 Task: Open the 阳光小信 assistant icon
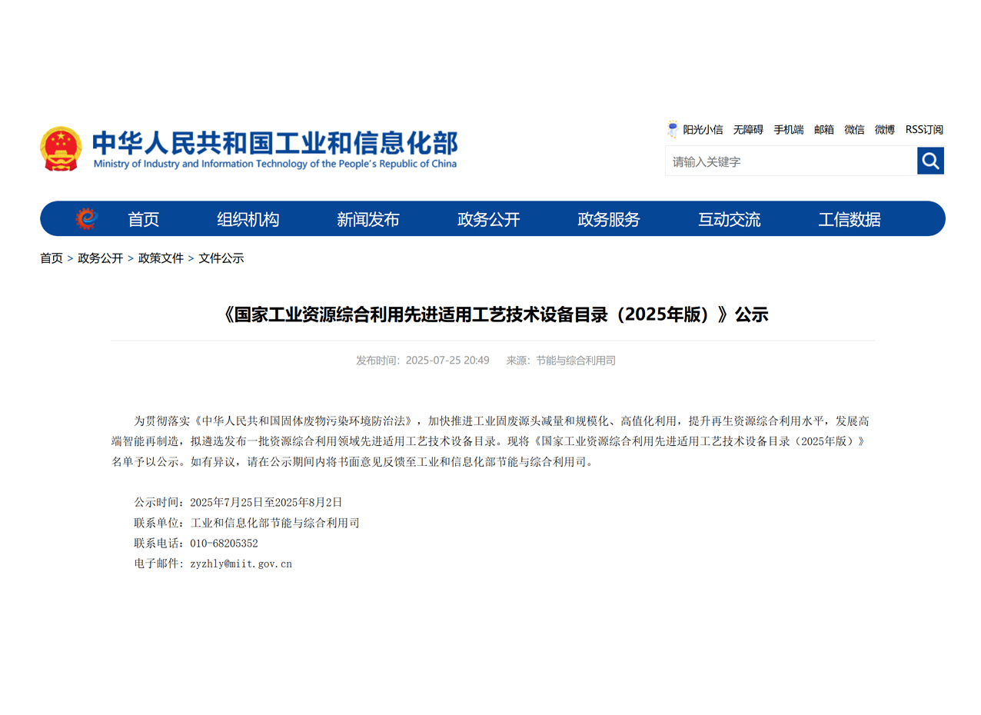pyautogui.click(x=673, y=129)
